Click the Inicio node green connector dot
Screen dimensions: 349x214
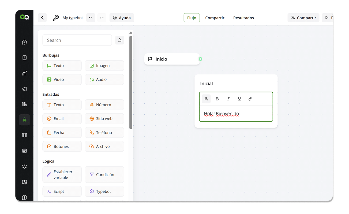click(x=200, y=59)
